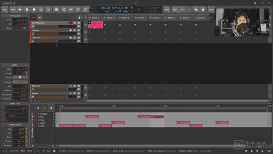The height and width of the screenshot is (154, 273).
Task: Stop clips on Drum Machine track
Action: (85, 25)
